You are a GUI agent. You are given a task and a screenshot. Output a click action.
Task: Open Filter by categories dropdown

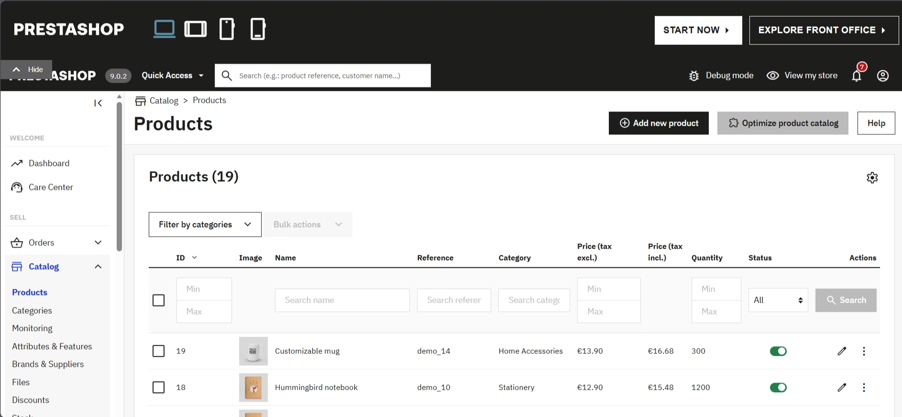[x=205, y=225]
